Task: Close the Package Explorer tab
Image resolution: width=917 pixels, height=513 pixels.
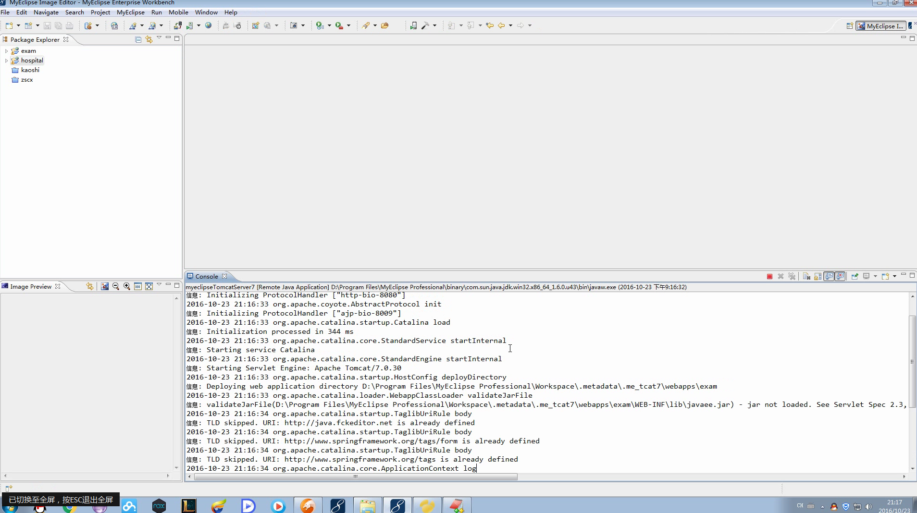Action: coord(66,39)
